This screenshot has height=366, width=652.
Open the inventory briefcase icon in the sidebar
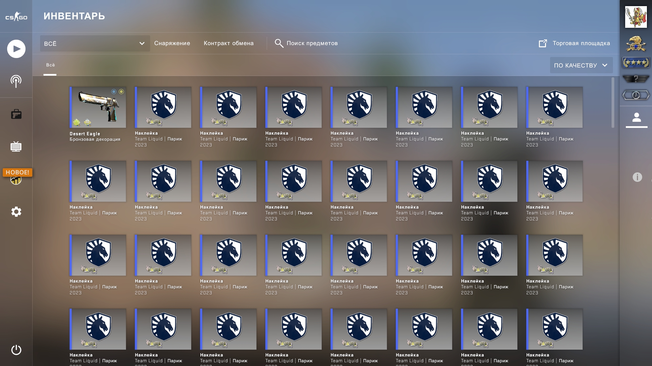pos(16,114)
